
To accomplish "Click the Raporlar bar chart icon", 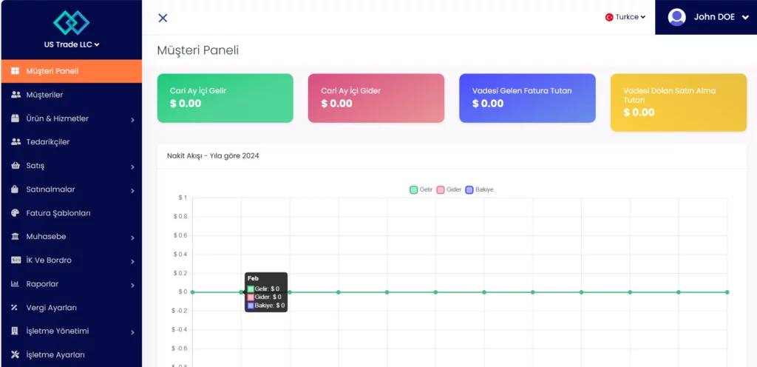I will click(x=16, y=284).
